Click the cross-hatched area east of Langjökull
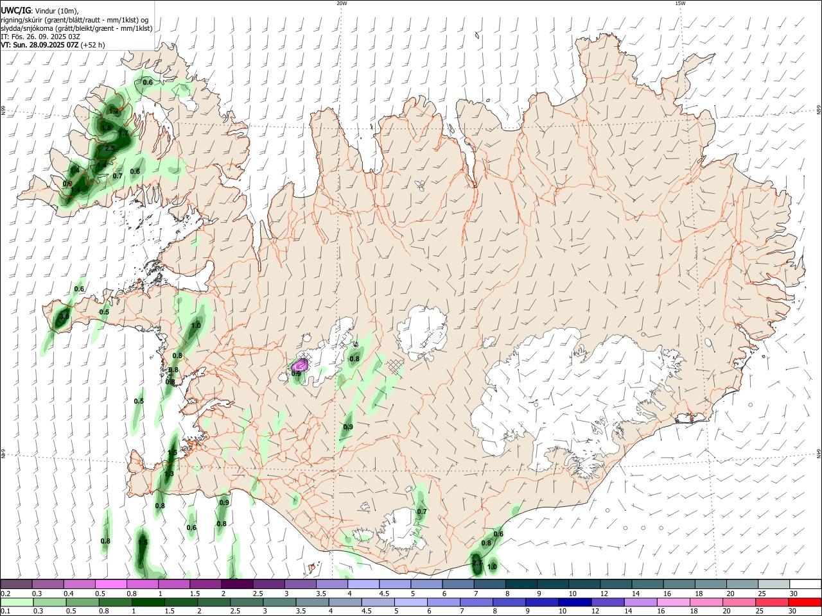Viewport: 822px width, 616px height. point(395,366)
